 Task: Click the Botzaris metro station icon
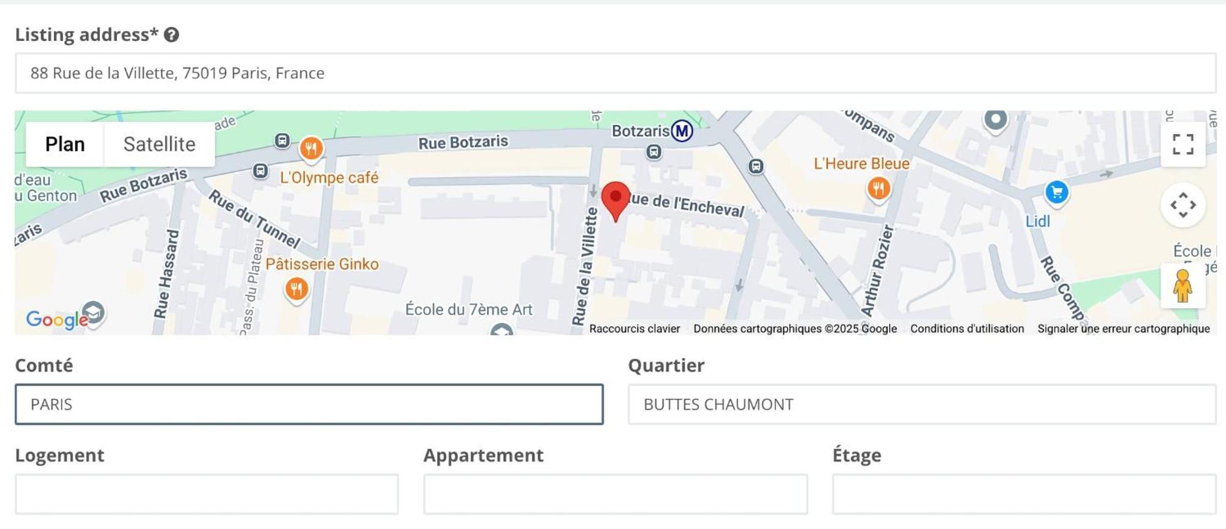pyautogui.click(x=682, y=131)
